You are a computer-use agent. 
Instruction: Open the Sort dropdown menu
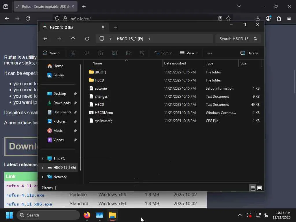pyautogui.click(x=163, y=53)
